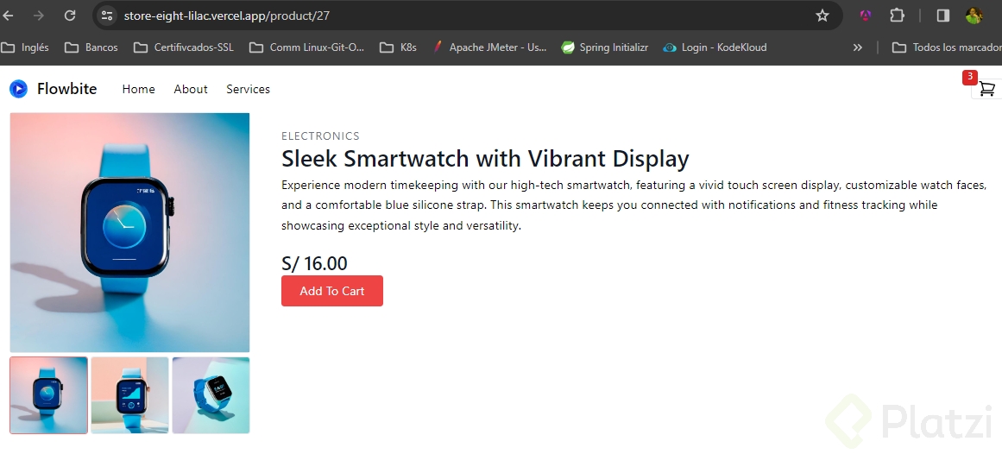1002x454 pixels.
Task: Open the Chrome profile avatar
Action: click(x=974, y=16)
